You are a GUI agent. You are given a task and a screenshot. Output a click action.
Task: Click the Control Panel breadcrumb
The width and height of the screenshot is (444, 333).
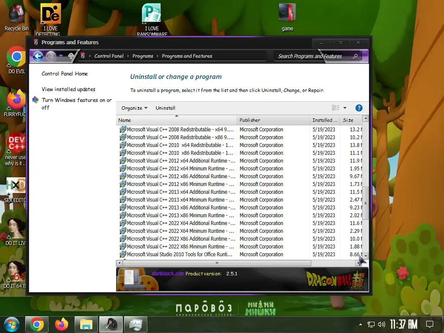point(109,56)
